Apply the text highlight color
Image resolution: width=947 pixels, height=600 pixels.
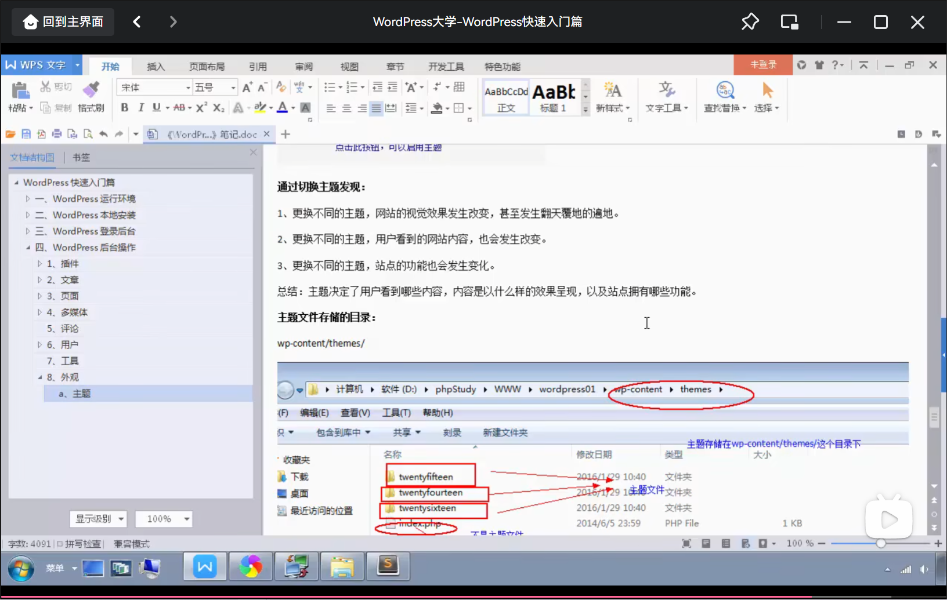(x=261, y=108)
